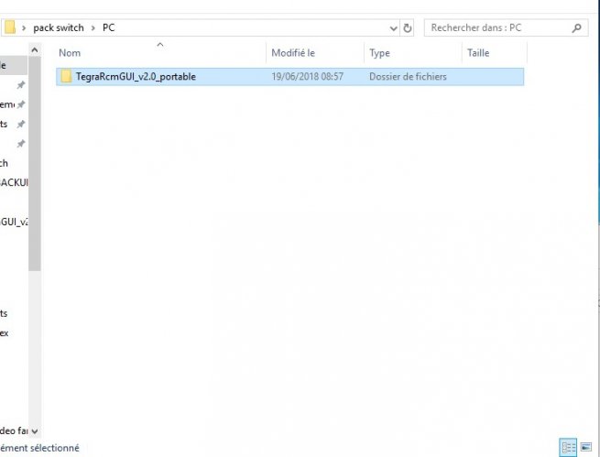The height and width of the screenshot is (457, 600).
Task: Expand chevron before 'pack switch' breadcrumb
Action: (24, 27)
